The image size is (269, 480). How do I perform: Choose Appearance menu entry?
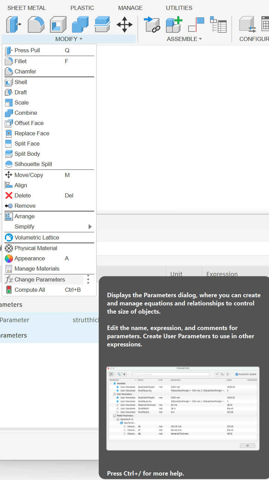point(49,258)
